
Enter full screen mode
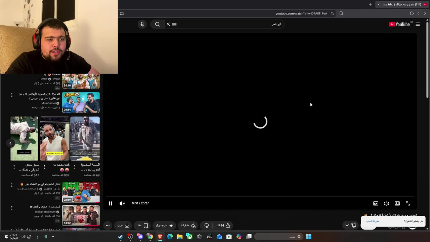[408, 203]
